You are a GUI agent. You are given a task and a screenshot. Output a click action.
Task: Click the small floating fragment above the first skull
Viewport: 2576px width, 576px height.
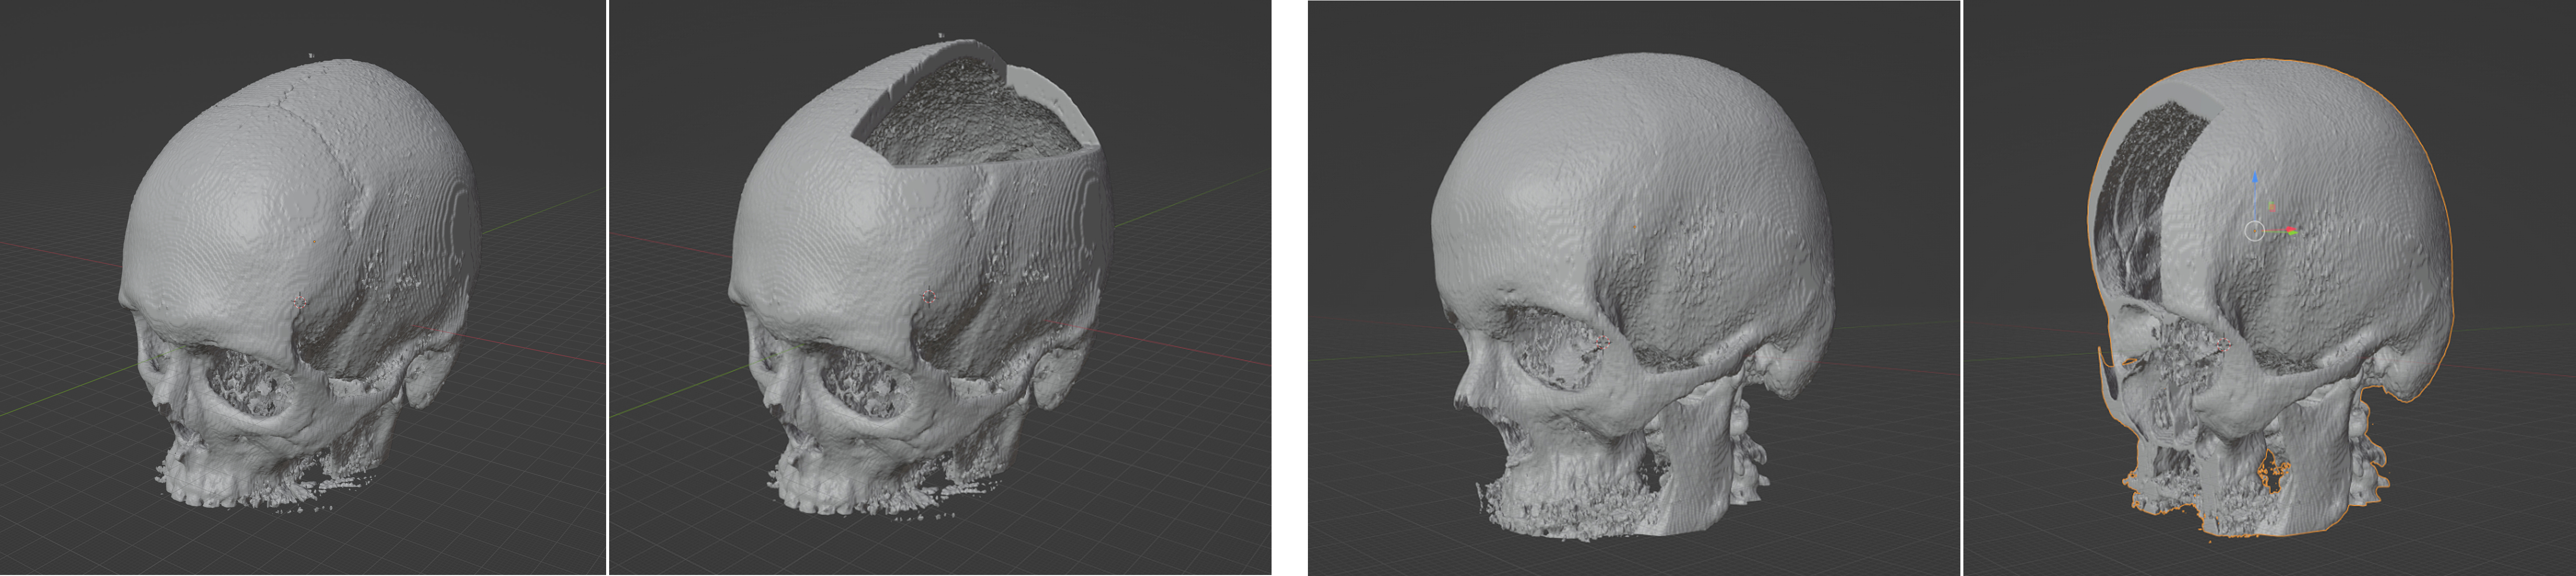(x=311, y=56)
